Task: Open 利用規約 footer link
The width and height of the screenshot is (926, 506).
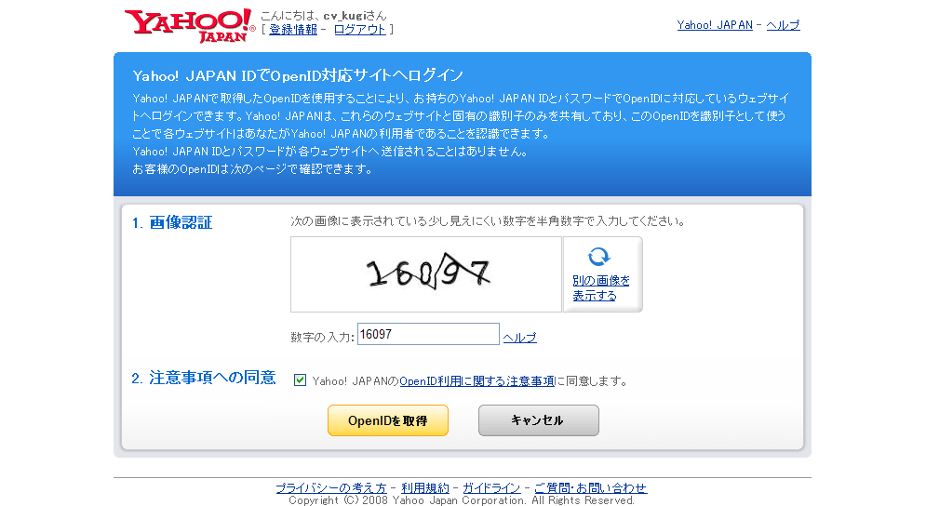Action: 425,488
